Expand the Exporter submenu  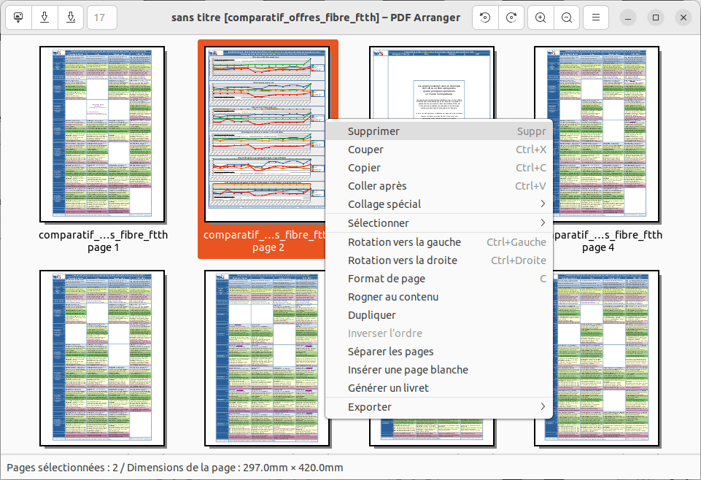(x=439, y=407)
